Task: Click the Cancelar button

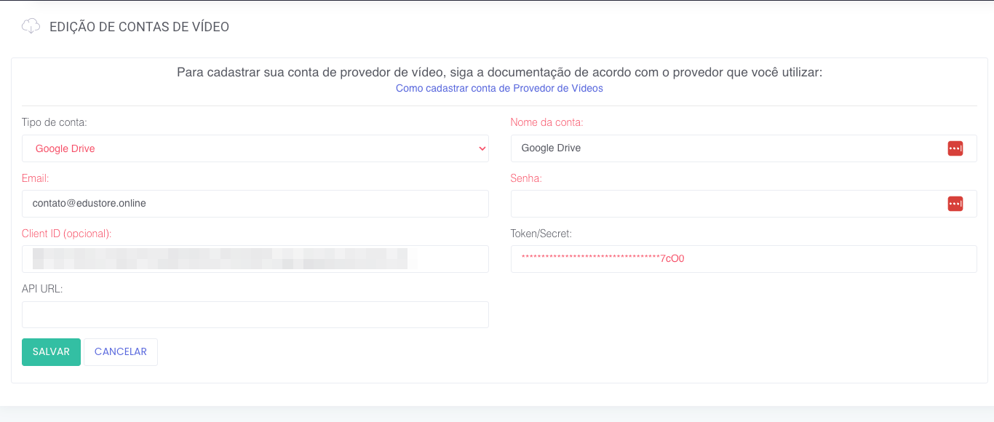Action: coord(121,352)
